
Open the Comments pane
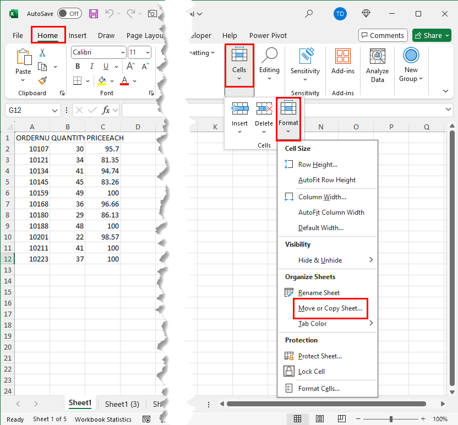pos(383,35)
